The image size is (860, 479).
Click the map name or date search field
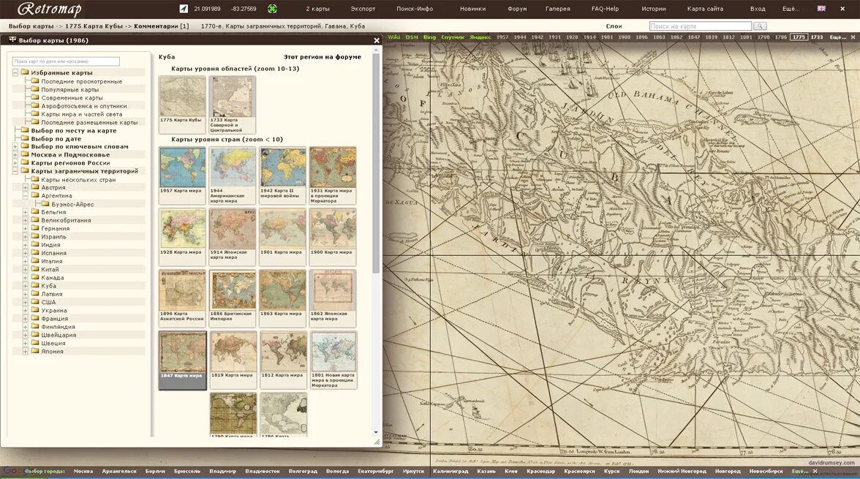(66, 61)
